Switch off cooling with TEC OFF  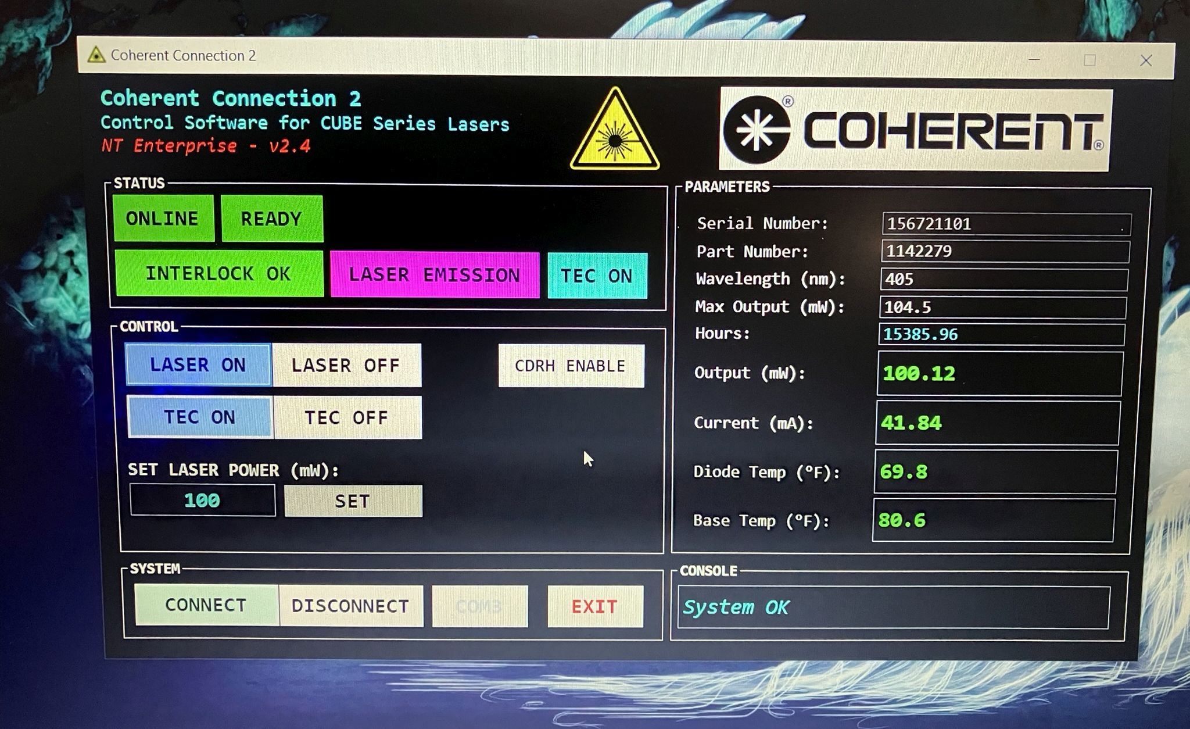click(347, 417)
